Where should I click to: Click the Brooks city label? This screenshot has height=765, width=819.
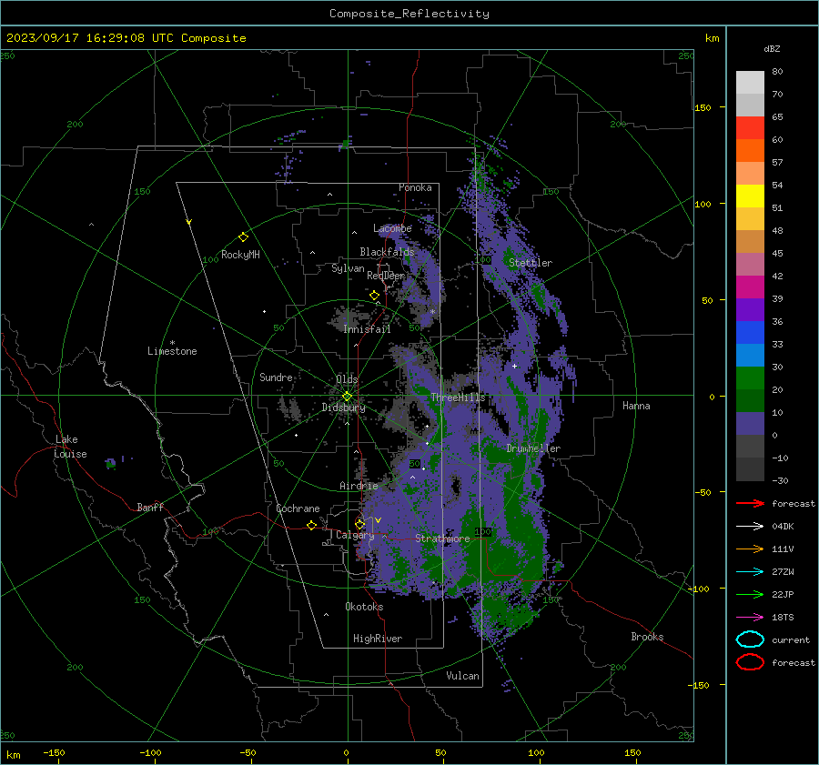pyautogui.click(x=647, y=637)
